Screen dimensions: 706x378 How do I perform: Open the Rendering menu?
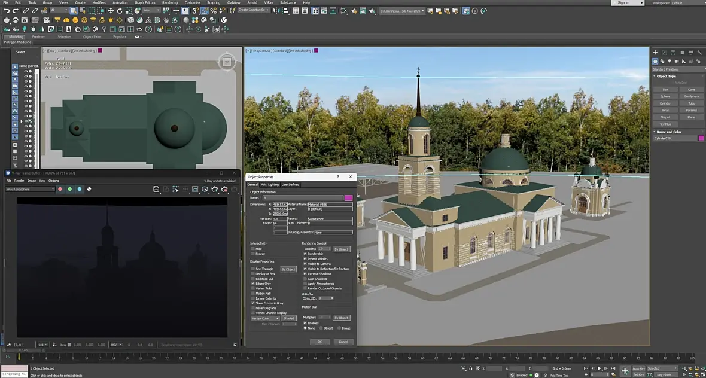(x=170, y=2)
